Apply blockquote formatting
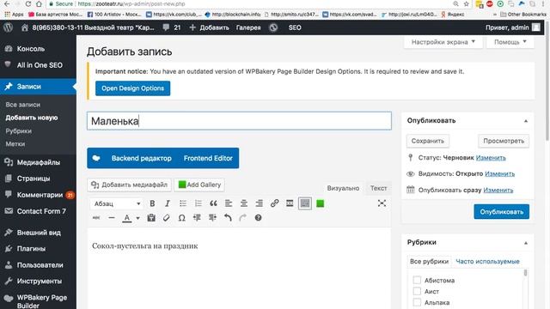The height and width of the screenshot is (309, 550). 213,203
